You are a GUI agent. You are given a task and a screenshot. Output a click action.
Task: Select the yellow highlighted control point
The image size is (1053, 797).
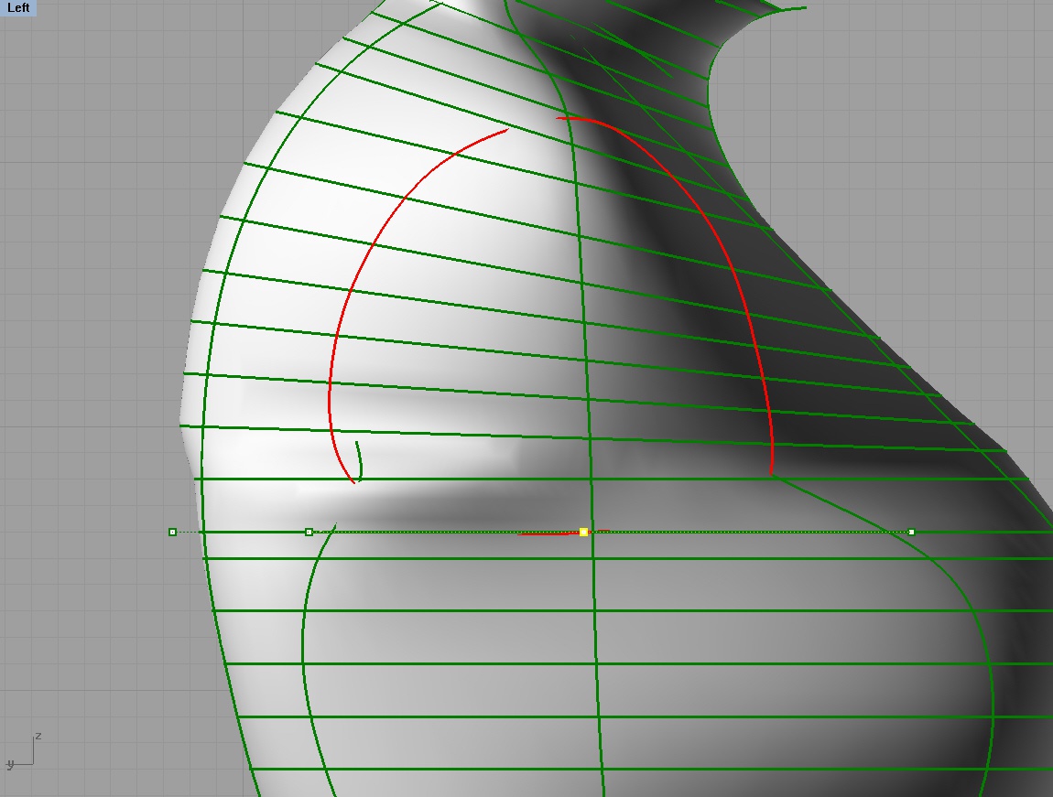click(x=583, y=532)
